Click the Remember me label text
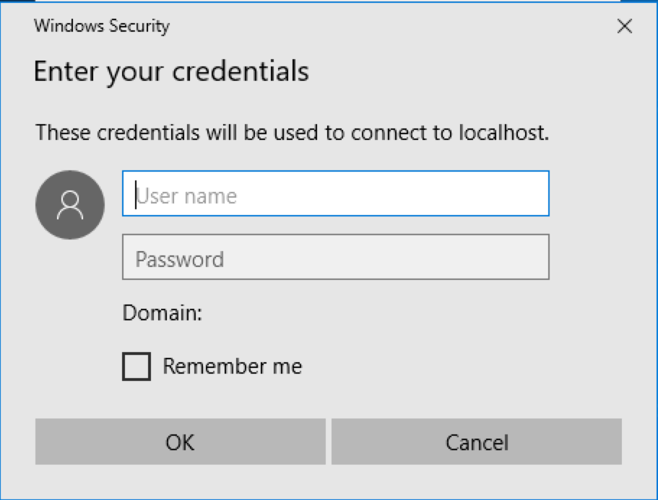Screen dimensions: 658x500 tap(232, 367)
